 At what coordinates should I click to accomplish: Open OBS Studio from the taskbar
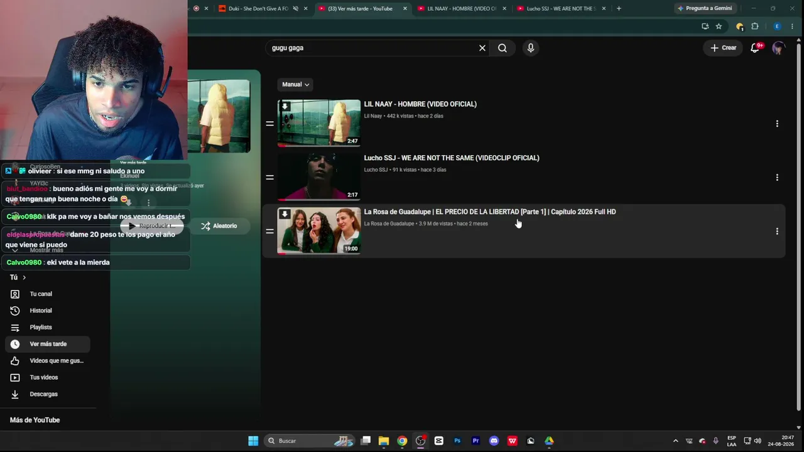pos(420,441)
